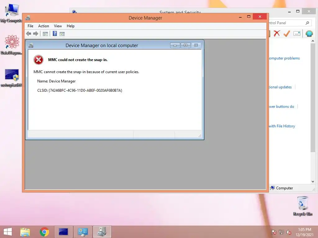Image resolution: width=318 pixels, height=238 pixels.
Task: Open the View menu
Action: click(58, 26)
